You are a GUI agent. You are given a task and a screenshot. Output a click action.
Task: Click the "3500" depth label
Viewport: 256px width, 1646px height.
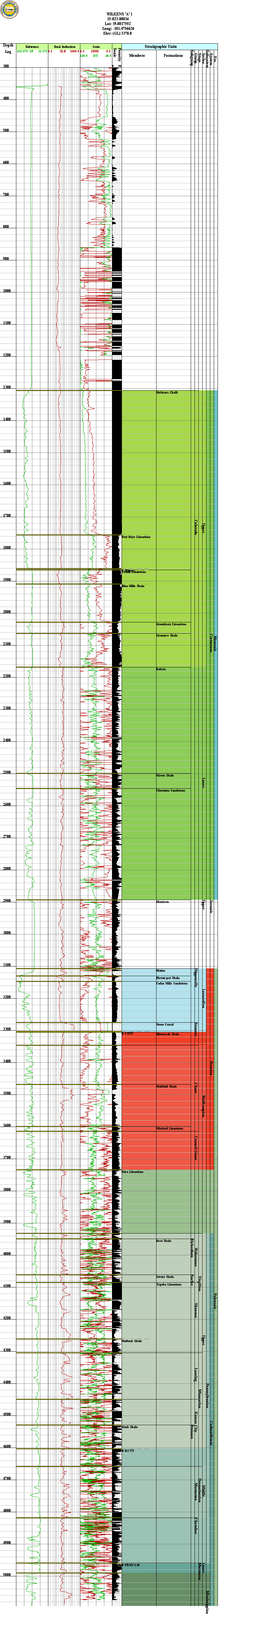coord(7,1093)
